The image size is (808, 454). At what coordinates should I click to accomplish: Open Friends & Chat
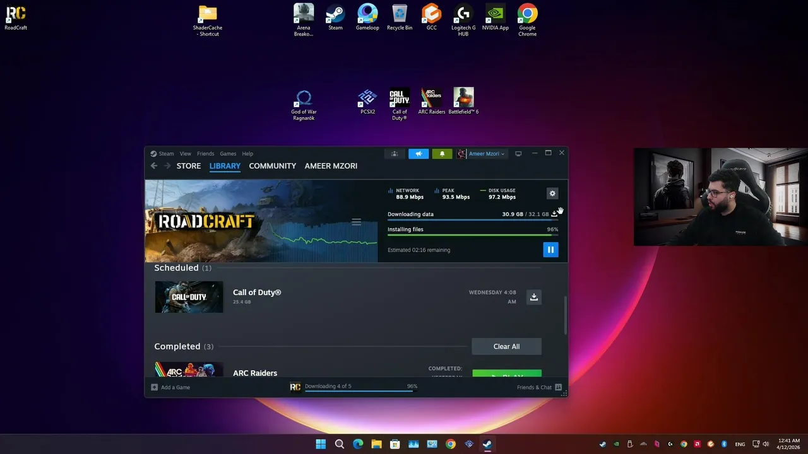539,387
